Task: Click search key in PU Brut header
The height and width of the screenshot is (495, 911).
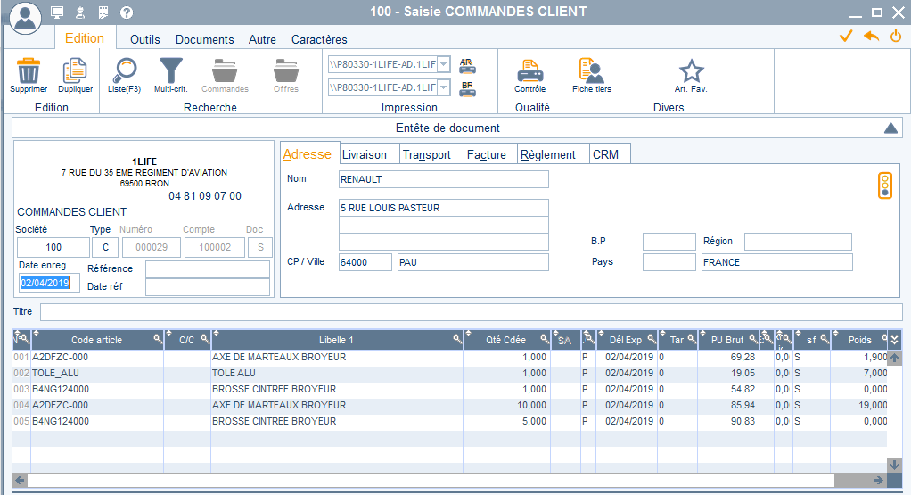Action: [x=753, y=339]
